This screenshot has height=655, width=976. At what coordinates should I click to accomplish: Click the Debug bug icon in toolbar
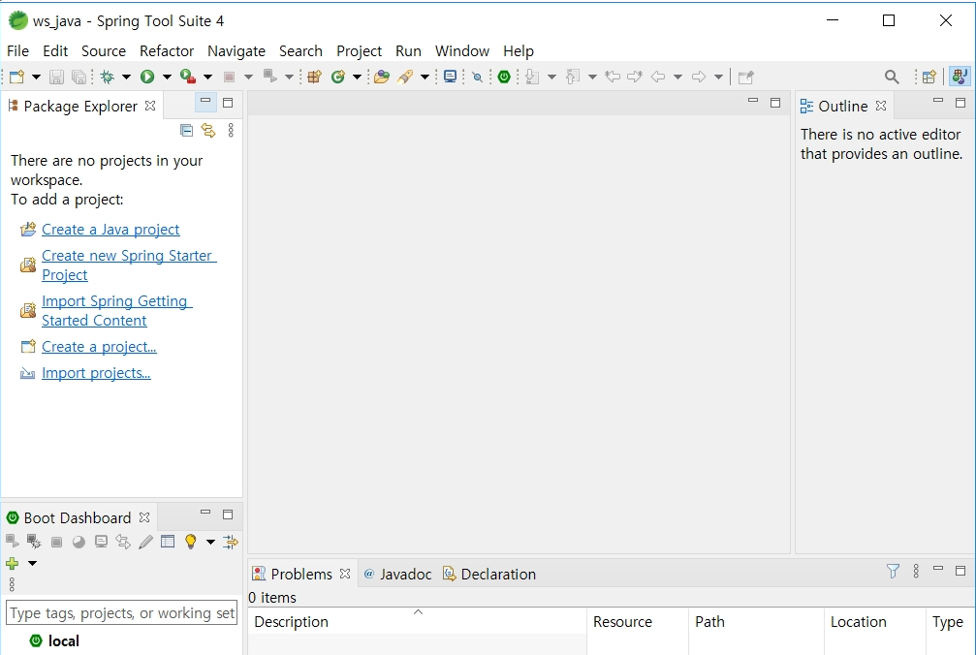(107, 77)
